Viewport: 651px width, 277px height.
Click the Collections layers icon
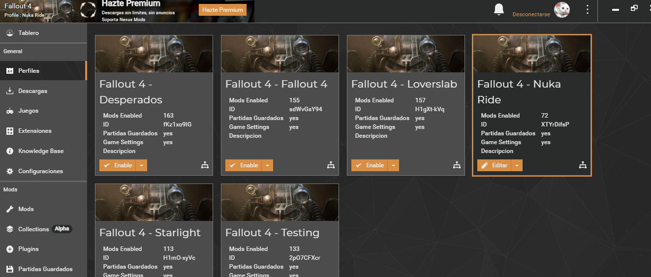[9, 229]
